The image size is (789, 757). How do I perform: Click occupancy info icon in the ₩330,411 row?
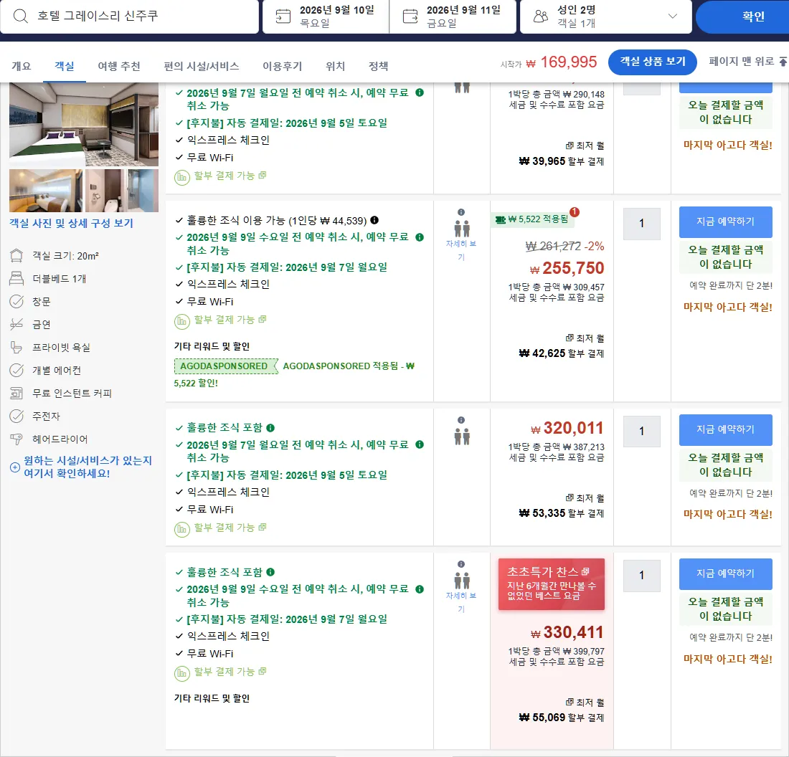click(x=461, y=564)
